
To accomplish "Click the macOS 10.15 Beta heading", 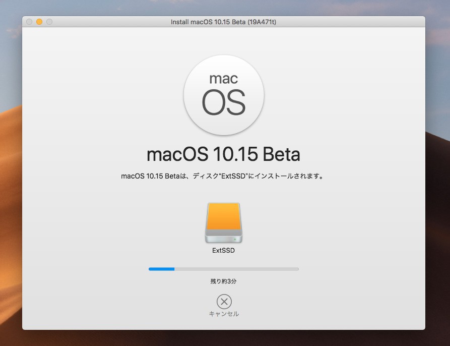I will tap(224, 154).
